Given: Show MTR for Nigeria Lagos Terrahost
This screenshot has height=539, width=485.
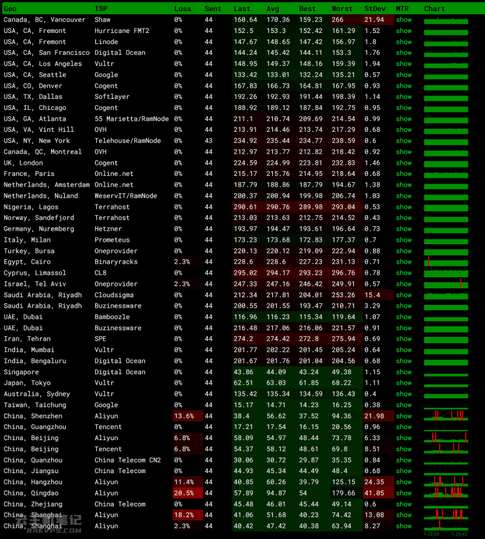Looking at the screenshot, I should click(404, 207).
